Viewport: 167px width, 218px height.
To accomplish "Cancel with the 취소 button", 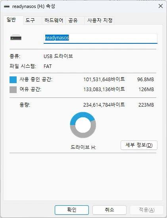I will point(109,210).
